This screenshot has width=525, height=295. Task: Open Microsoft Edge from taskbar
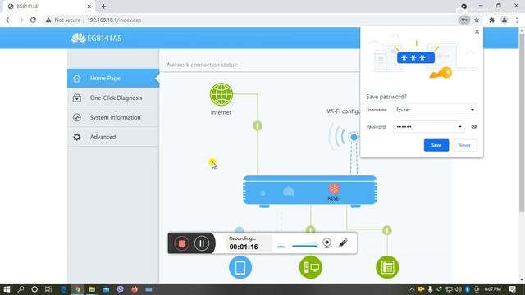click(x=63, y=289)
